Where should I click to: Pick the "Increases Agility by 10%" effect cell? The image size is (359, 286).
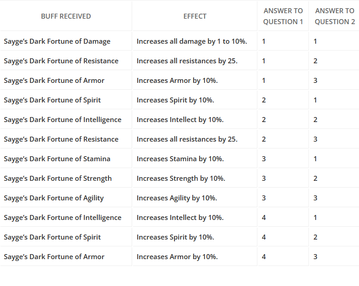177,198
